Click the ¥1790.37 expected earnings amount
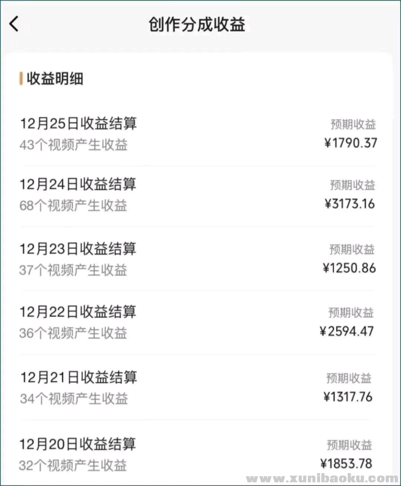This screenshot has height=486, width=401. click(x=350, y=144)
